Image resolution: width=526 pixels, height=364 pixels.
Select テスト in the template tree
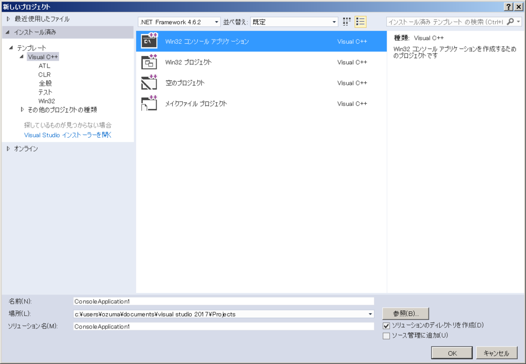[x=45, y=92]
